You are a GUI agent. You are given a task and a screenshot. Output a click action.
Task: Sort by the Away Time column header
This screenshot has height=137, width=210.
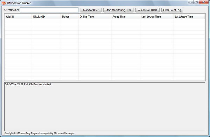(126, 16)
